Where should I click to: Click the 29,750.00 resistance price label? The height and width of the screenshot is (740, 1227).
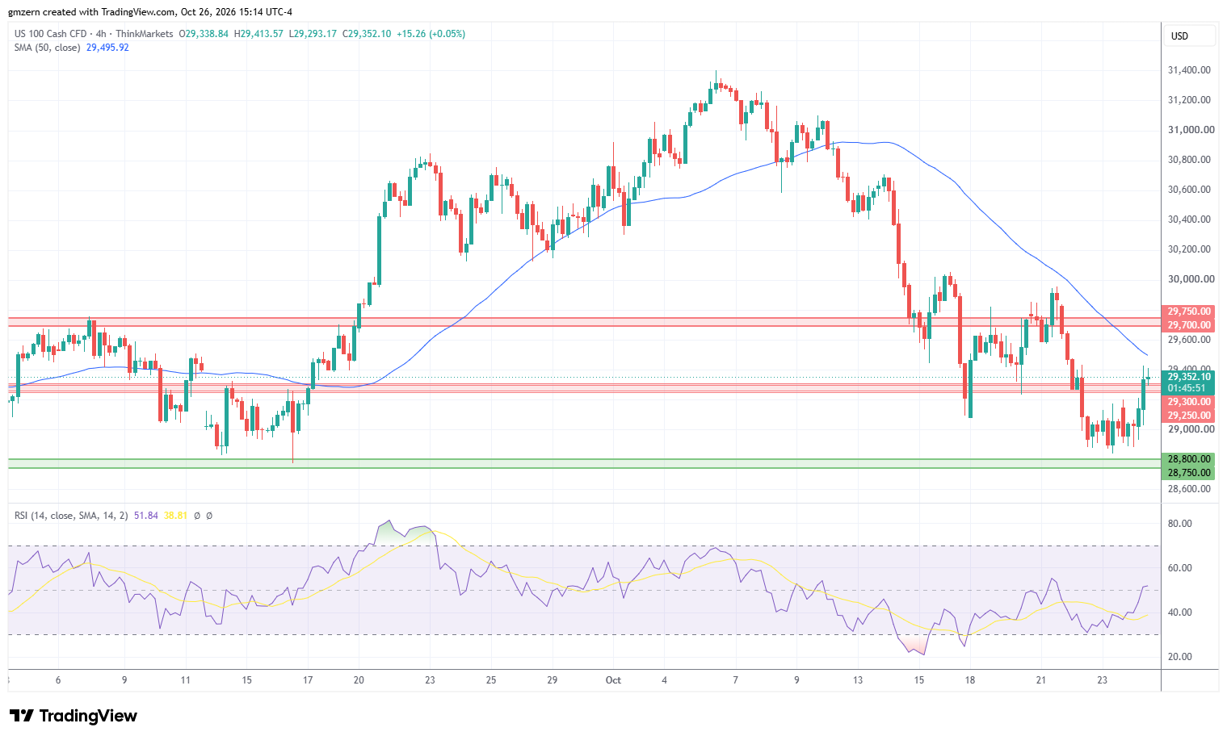(1188, 311)
